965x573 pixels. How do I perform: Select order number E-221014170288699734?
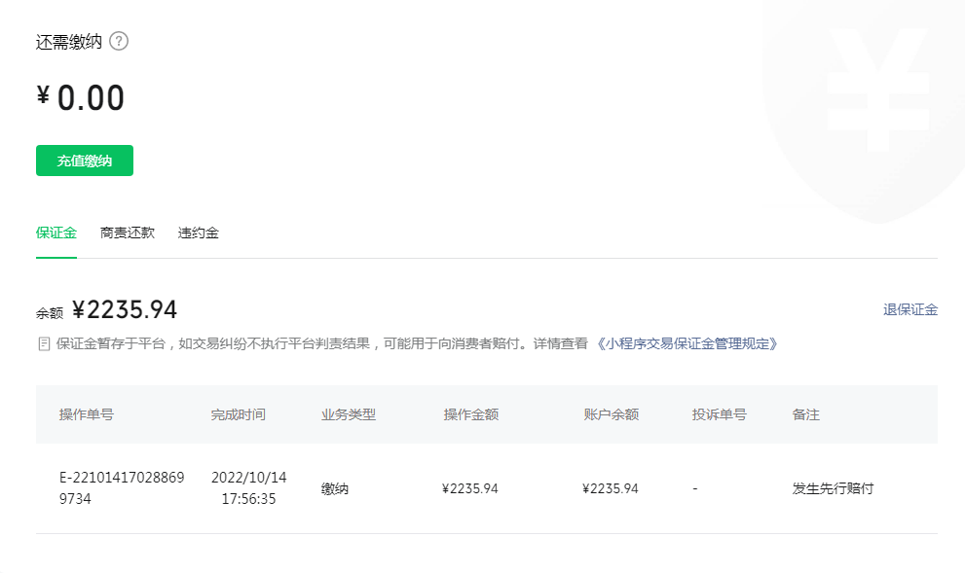click(x=122, y=488)
